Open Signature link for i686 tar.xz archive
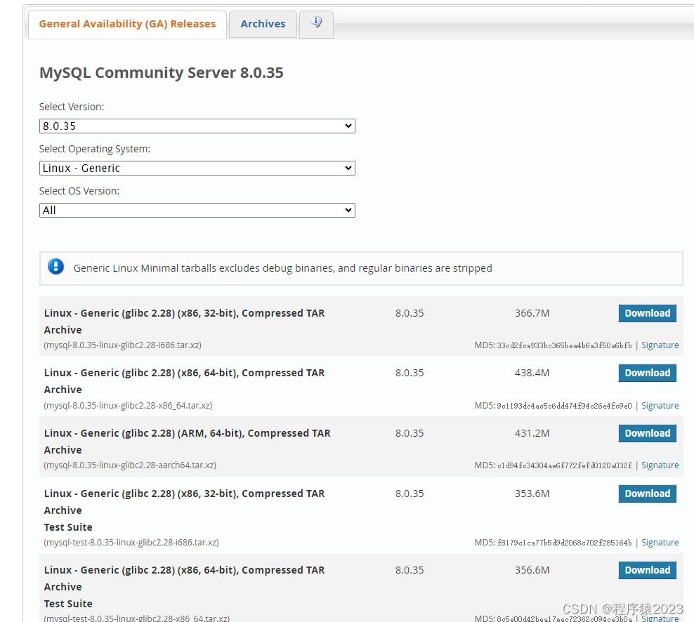694x622 pixels. tap(660, 345)
